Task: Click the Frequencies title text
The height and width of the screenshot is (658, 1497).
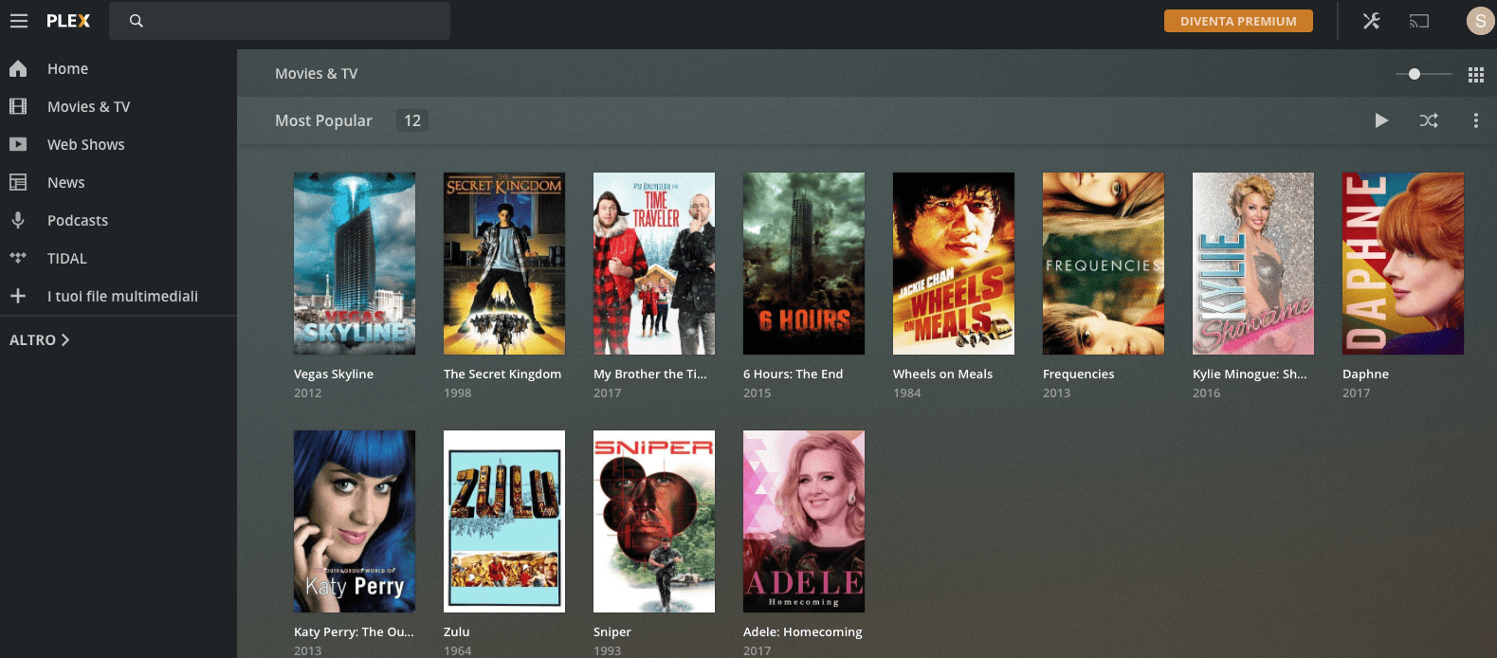Action: 1079,375
